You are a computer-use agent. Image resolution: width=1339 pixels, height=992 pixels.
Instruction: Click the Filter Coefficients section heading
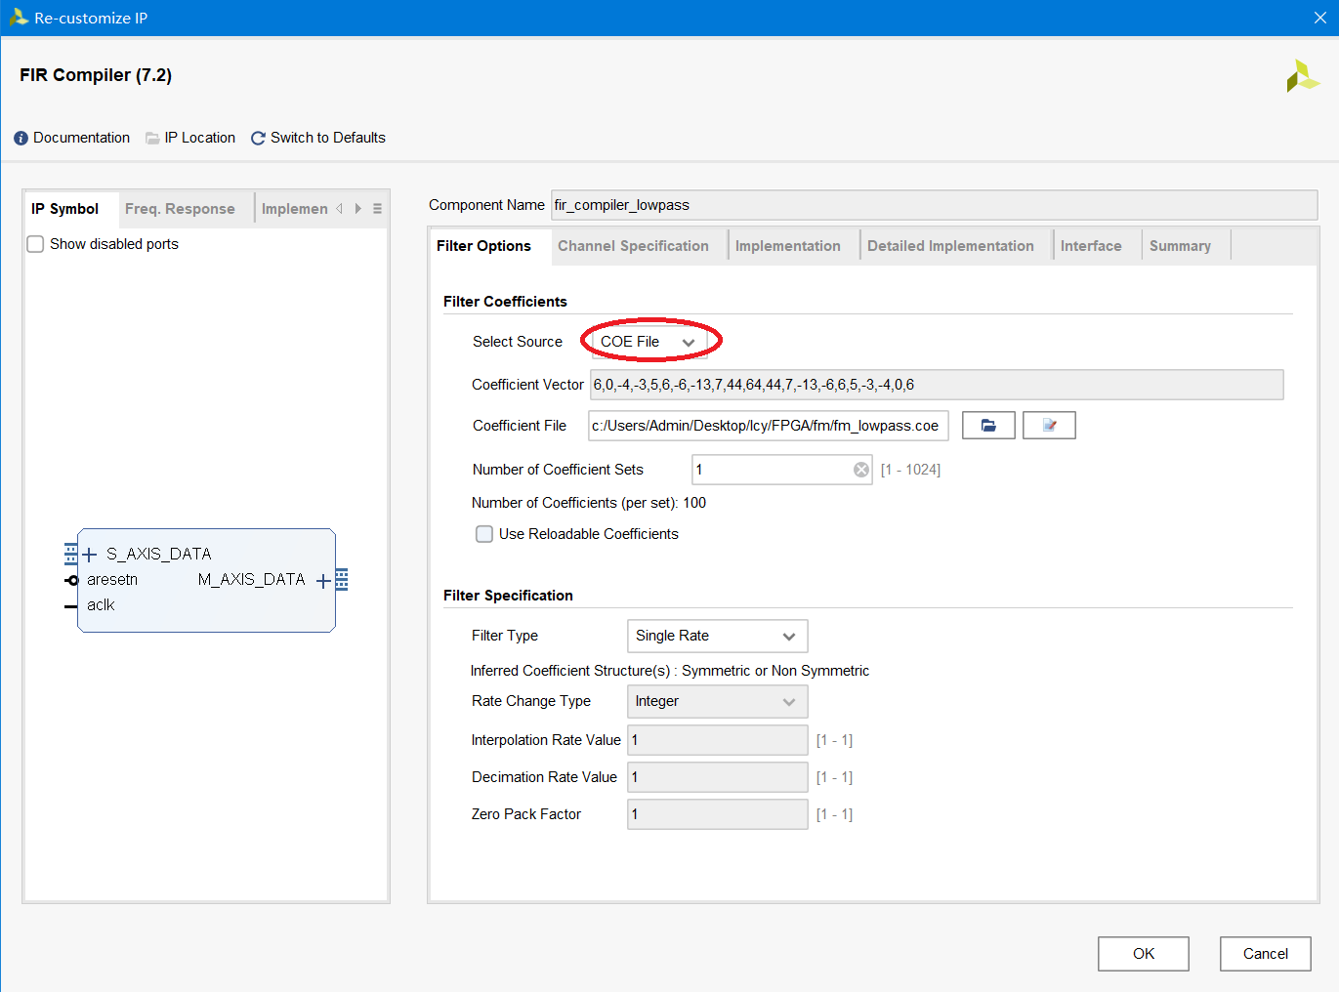coord(505,302)
